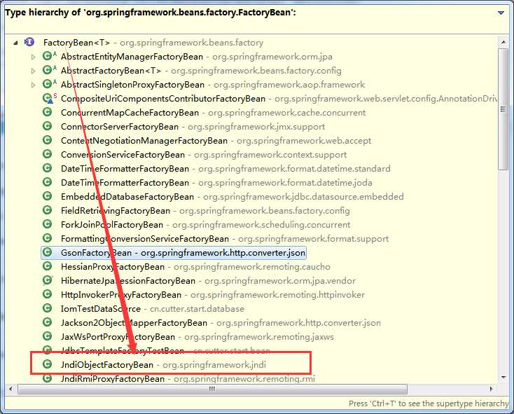Viewport: 514px width, 414px height.
Task: Click the datetime.joda DateTimeFormatterFactoryBean icon
Action: tap(48, 182)
